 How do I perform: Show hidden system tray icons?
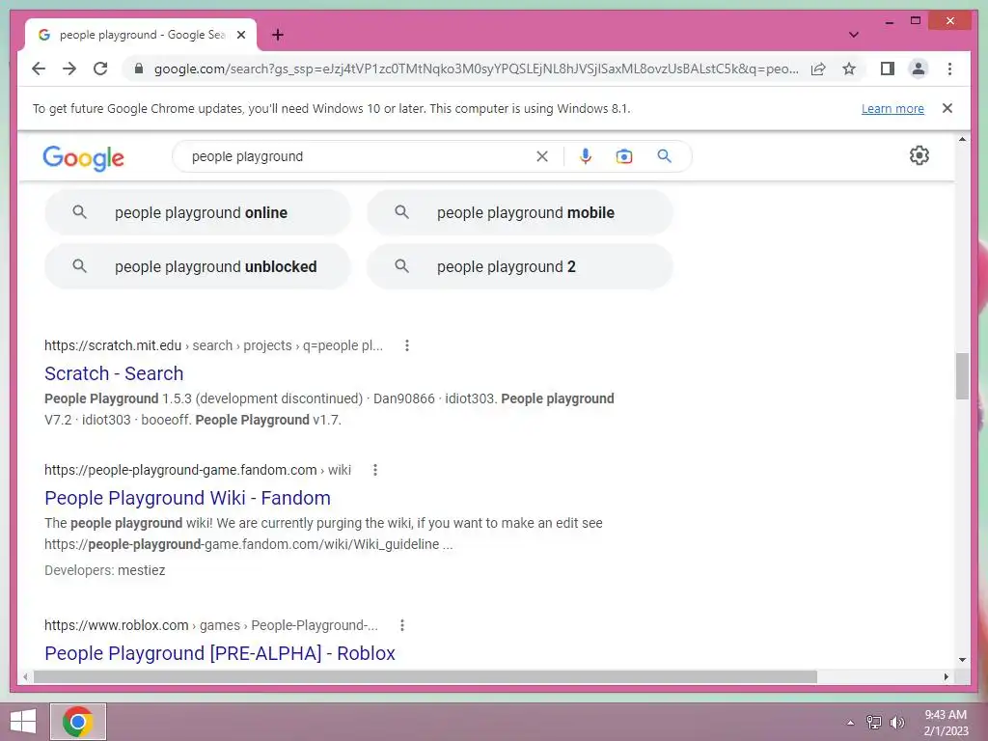850,723
